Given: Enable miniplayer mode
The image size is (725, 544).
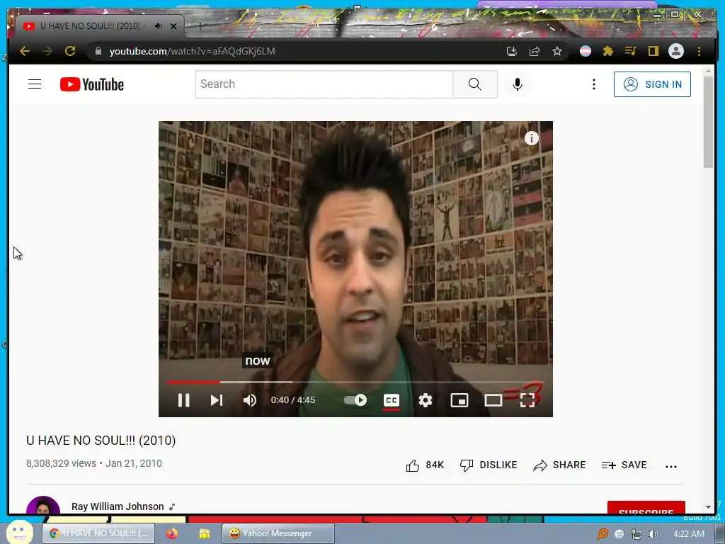Looking at the screenshot, I should 459,400.
